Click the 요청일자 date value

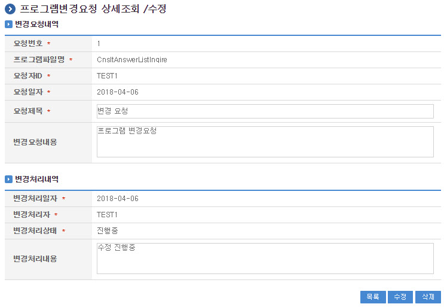click(117, 92)
